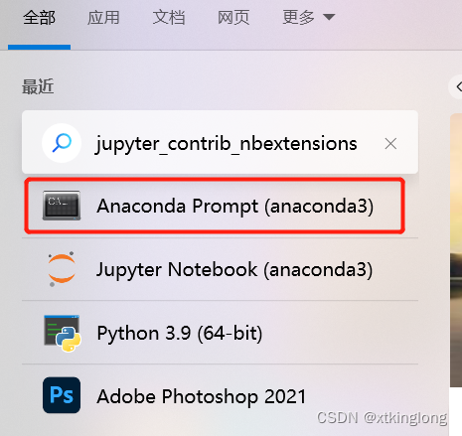
Task: Click the back chevron at right edge
Action: tap(458, 87)
